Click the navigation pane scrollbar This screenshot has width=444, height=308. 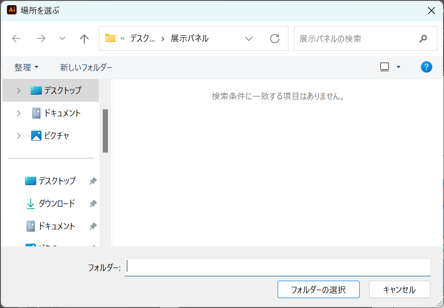[x=106, y=131]
